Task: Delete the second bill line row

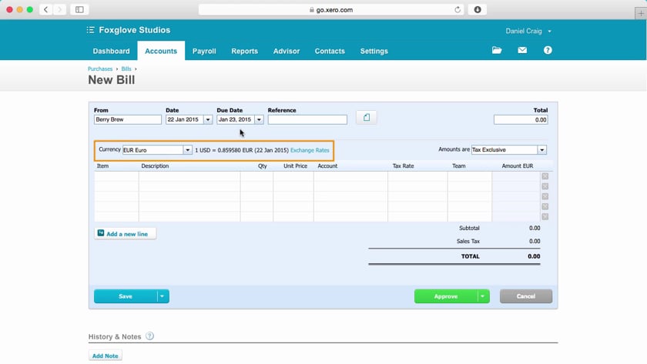Action: pyautogui.click(x=545, y=186)
